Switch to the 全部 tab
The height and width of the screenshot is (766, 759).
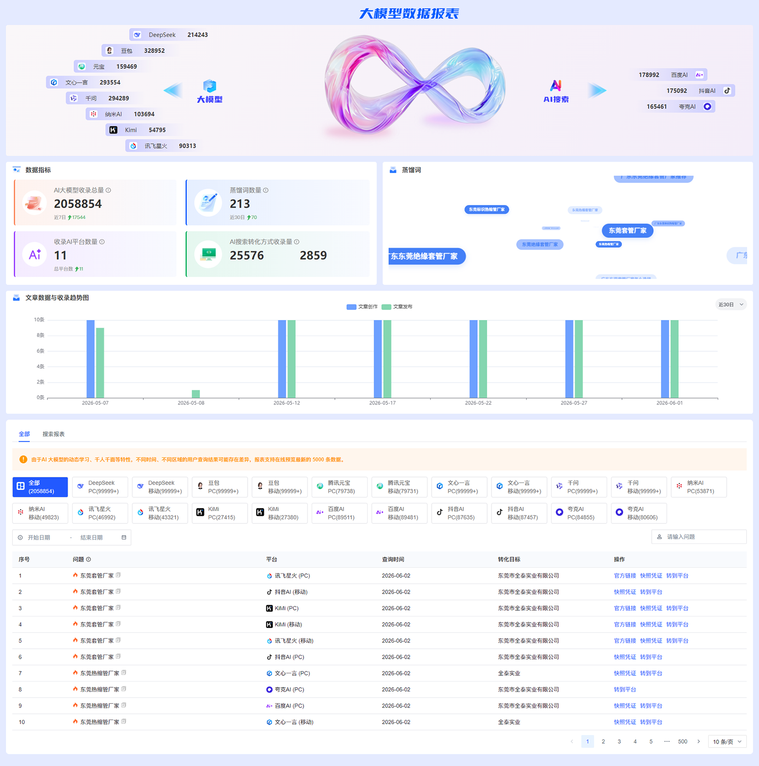click(24, 434)
